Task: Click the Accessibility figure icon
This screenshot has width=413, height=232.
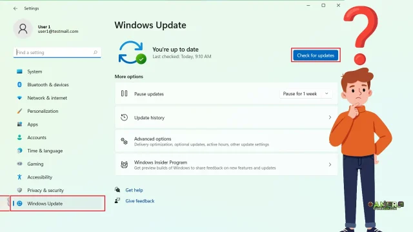Action: coord(19,177)
